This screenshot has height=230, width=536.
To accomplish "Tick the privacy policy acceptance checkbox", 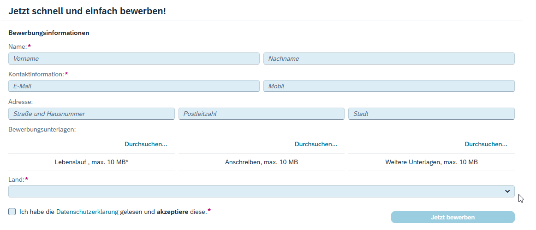I will point(12,212).
